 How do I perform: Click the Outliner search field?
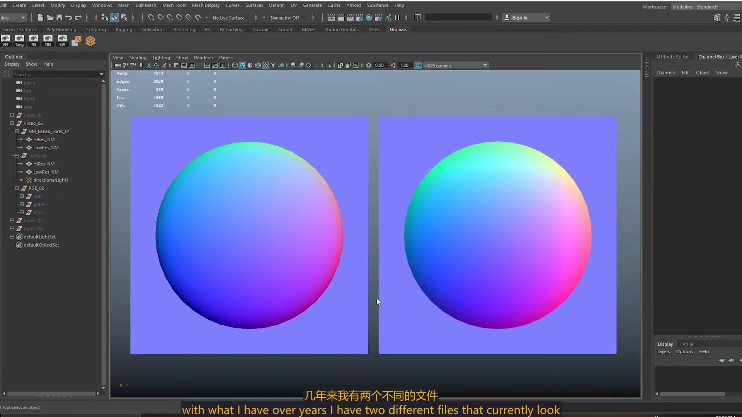(54, 75)
